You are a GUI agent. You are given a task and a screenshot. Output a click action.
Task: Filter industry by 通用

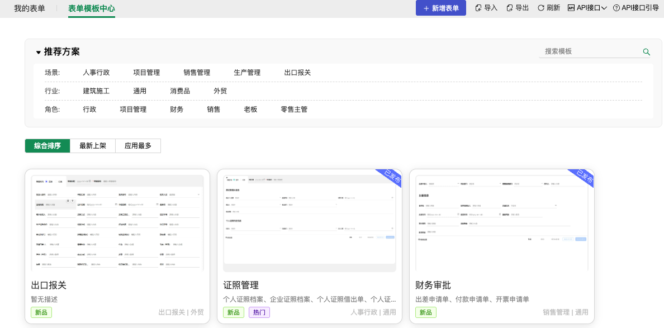point(140,91)
